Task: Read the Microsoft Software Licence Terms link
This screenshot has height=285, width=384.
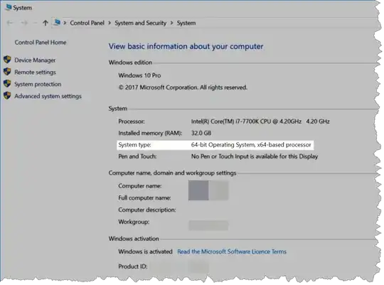Action: pyautogui.click(x=232, y=252)
